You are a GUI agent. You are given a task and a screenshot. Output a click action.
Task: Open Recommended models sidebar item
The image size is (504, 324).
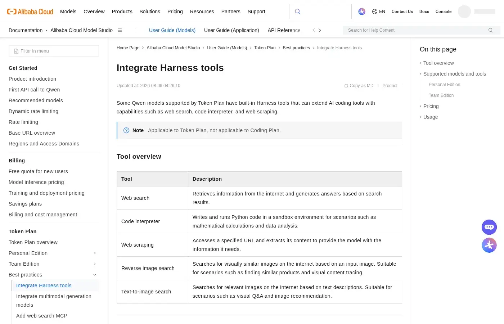click(36, 100)
